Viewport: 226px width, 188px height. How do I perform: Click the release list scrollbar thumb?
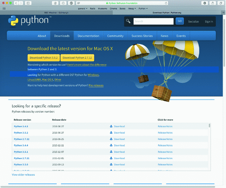(209, 125)
